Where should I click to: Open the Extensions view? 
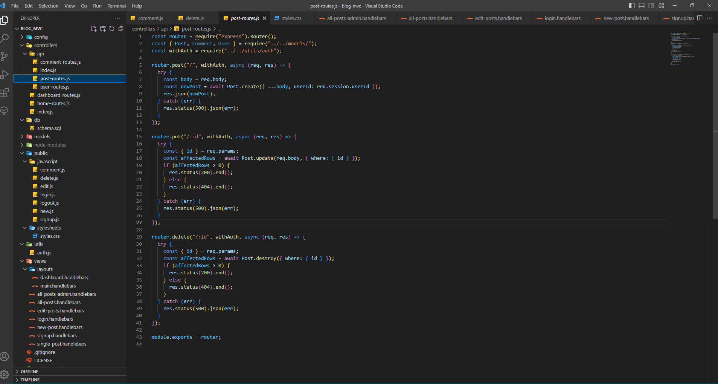pyautogui.click(x=5, y=93)
